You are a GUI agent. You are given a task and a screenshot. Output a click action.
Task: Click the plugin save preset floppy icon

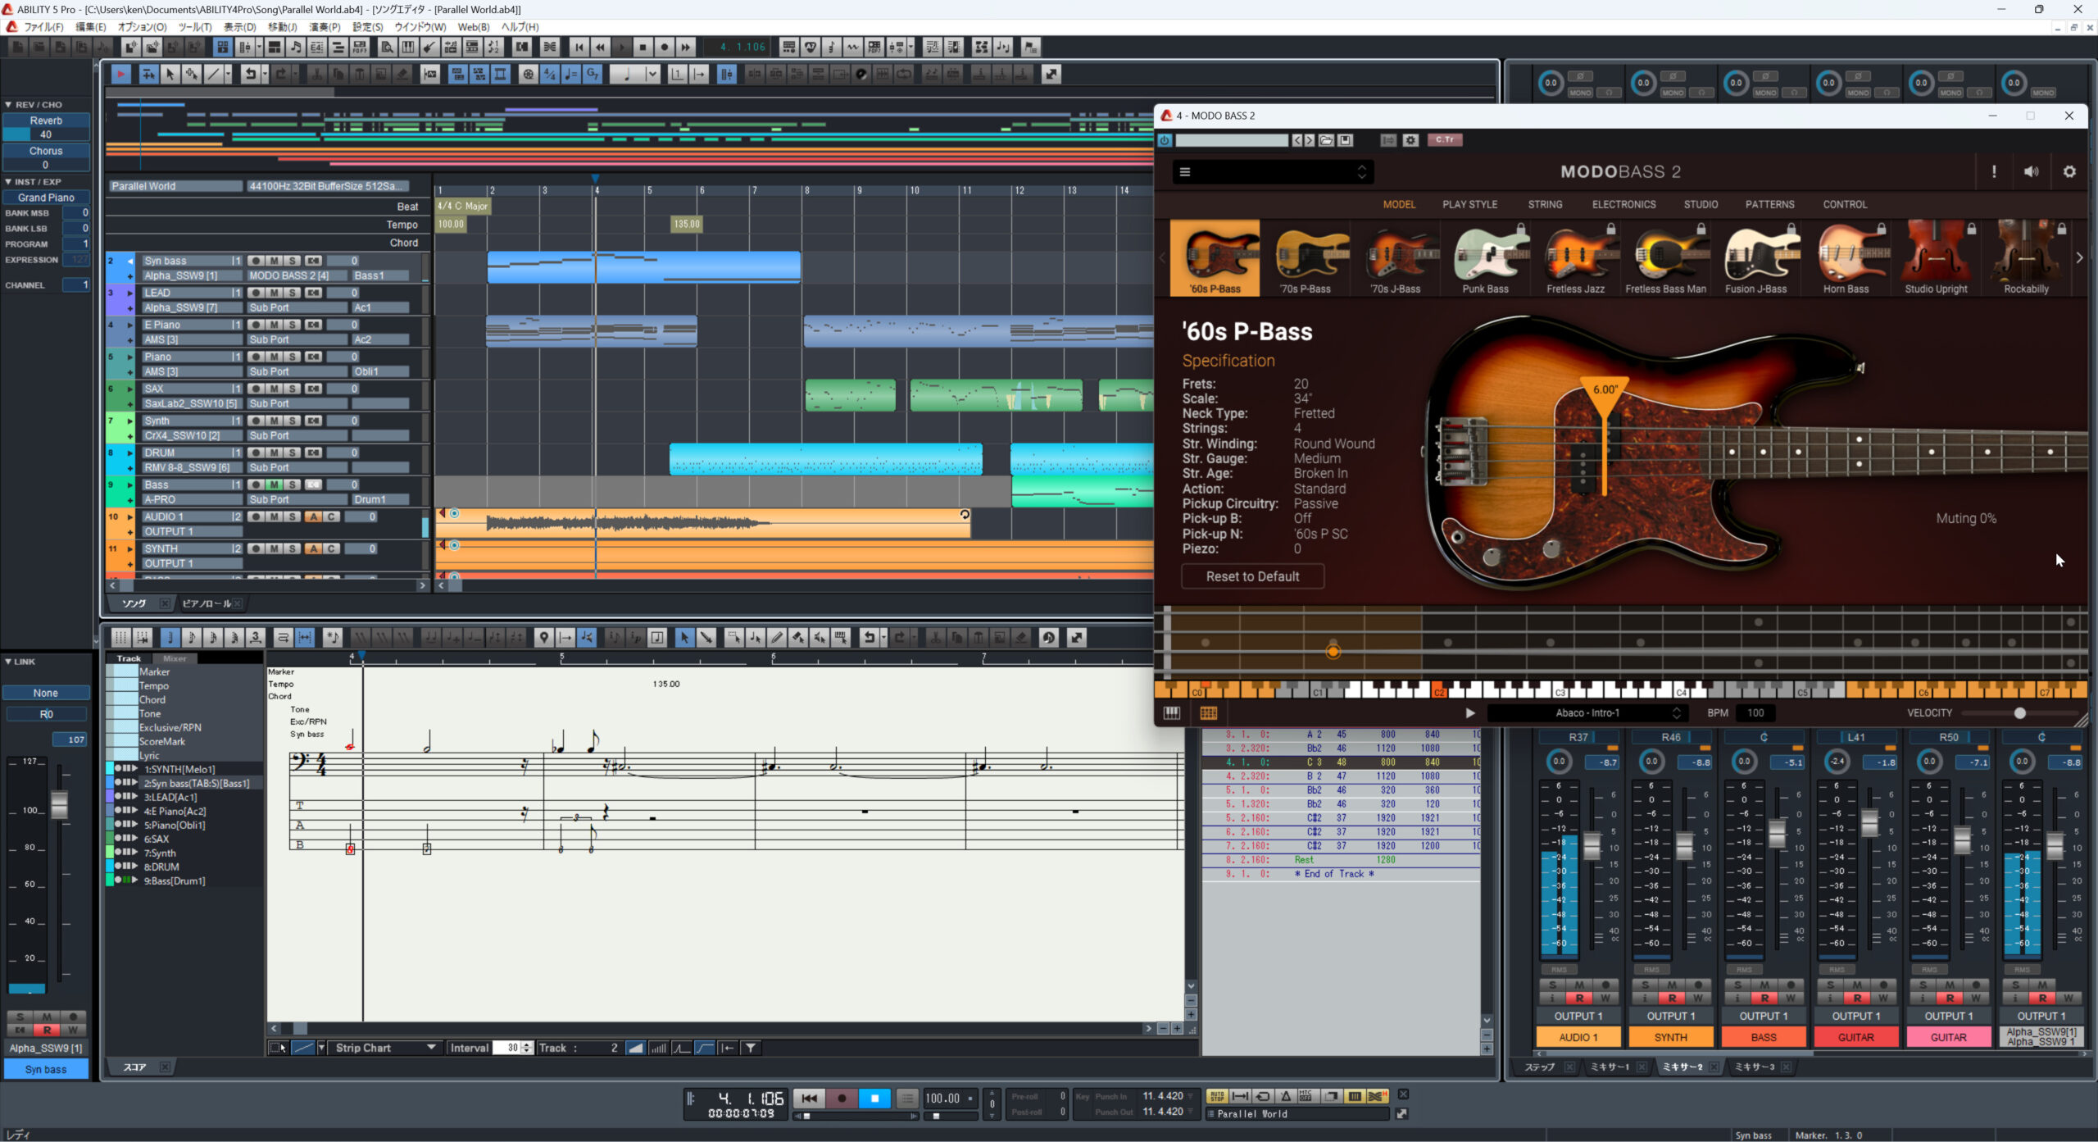pos(1346,140)
